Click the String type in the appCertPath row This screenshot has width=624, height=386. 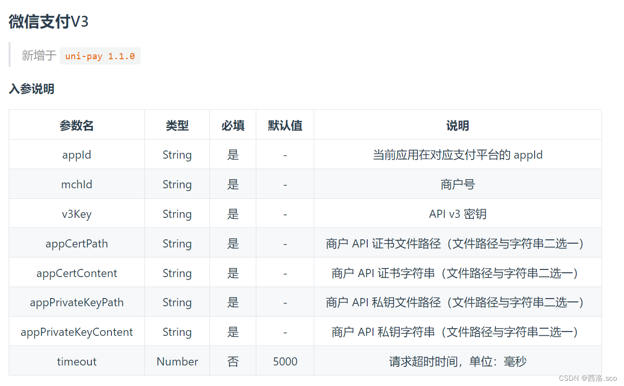click(x=177, y=244)
